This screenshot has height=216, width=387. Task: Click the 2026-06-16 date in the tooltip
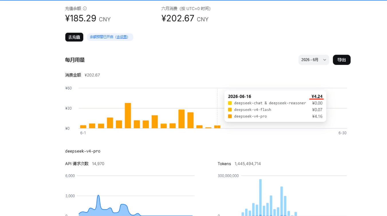pos(239,97)
